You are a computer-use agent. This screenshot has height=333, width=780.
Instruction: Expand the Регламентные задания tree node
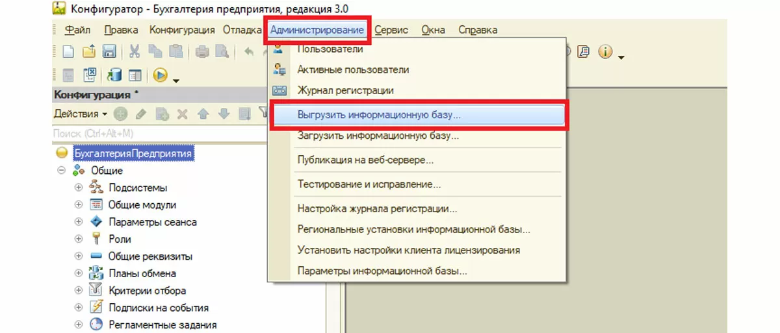click(79, 325)
